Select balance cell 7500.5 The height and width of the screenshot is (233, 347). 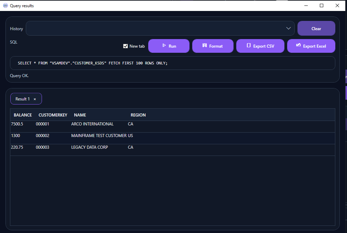(17, 124)
